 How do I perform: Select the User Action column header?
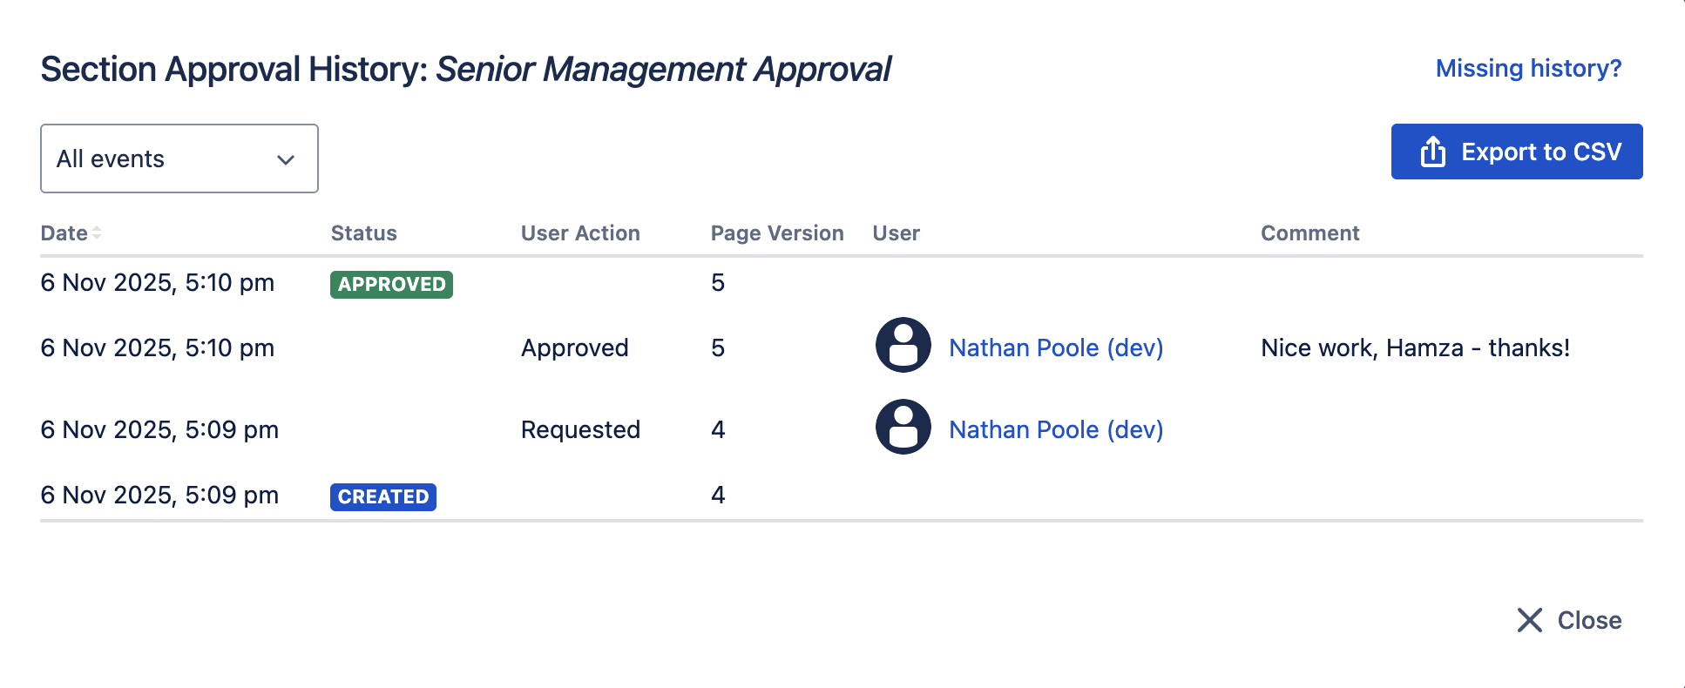(x=580, y=233)
